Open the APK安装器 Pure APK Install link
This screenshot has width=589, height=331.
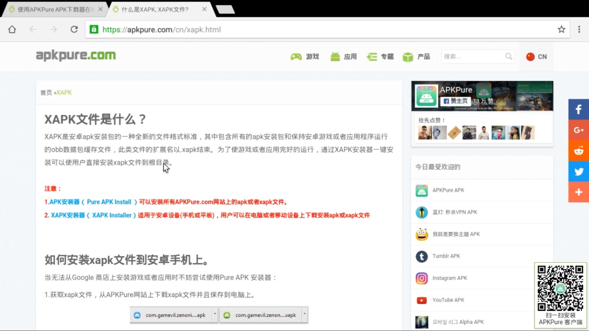[93, 202]
